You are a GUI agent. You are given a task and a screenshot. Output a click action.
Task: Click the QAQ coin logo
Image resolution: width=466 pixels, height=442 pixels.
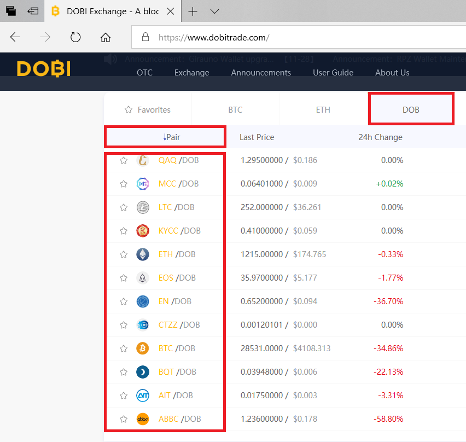tap(143, 160)
